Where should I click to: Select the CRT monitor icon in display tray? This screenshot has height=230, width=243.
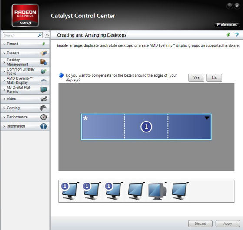(157, 191)
